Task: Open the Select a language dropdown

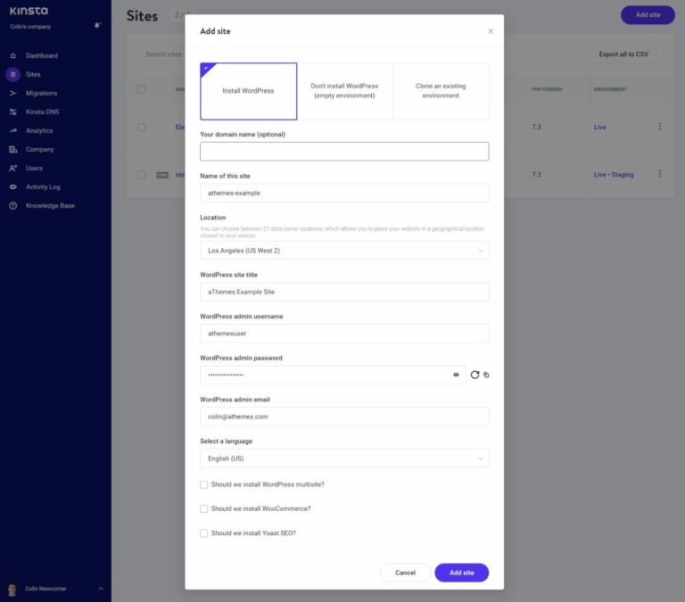Action: pos(344,458)
